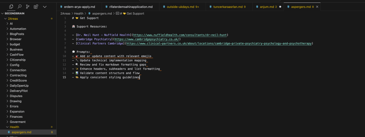Click line 'Add or update content with relevant emojis'
Viewport: 365px width, 137px height.
pos(112,56)
